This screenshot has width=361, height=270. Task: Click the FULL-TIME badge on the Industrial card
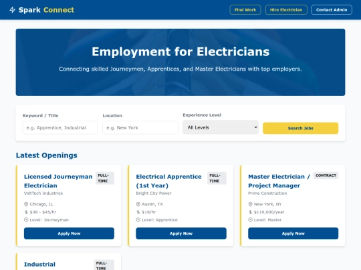click(x=104, y=265)
